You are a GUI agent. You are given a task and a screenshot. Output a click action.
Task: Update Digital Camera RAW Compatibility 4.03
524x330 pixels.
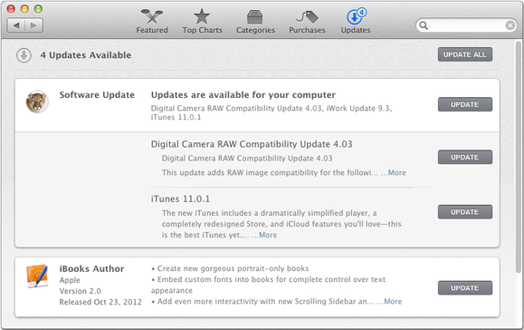(465, 157)
